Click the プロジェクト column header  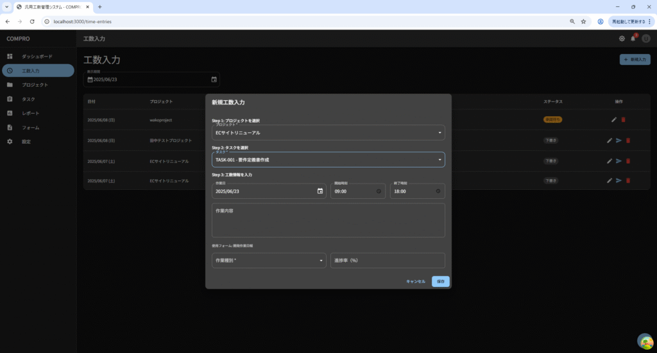point(161,101)
